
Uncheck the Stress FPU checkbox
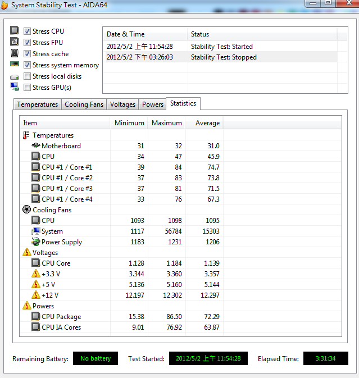point(27,43)
